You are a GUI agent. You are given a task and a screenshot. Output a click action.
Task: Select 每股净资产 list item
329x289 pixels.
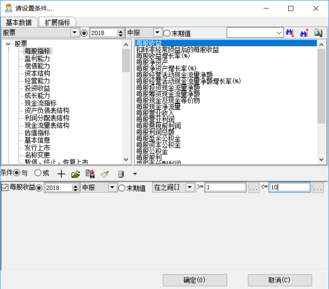click(152, 62)
